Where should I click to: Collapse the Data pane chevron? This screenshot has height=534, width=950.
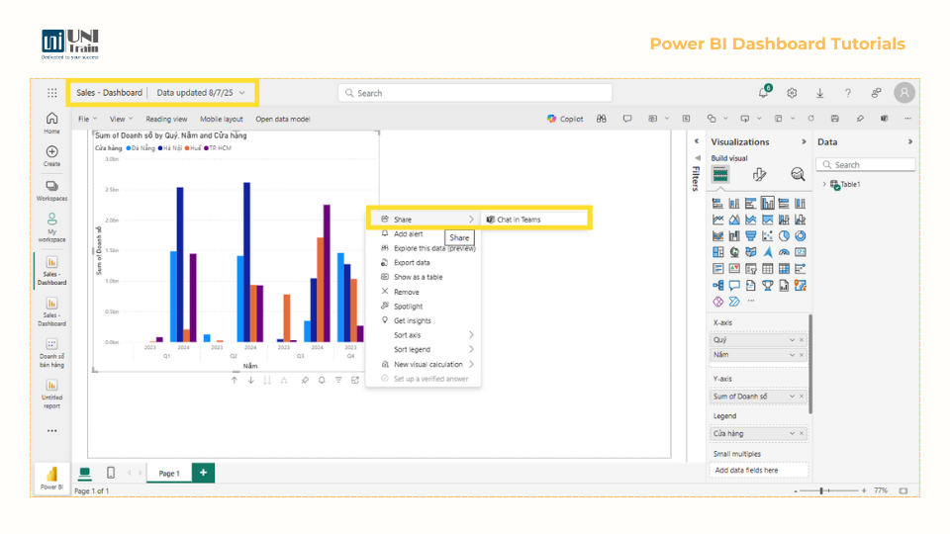point(910,141)
